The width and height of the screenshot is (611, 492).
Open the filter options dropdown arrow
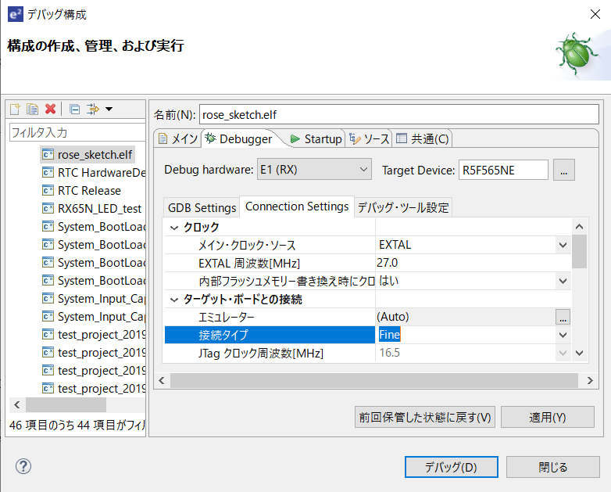point(109,110)
